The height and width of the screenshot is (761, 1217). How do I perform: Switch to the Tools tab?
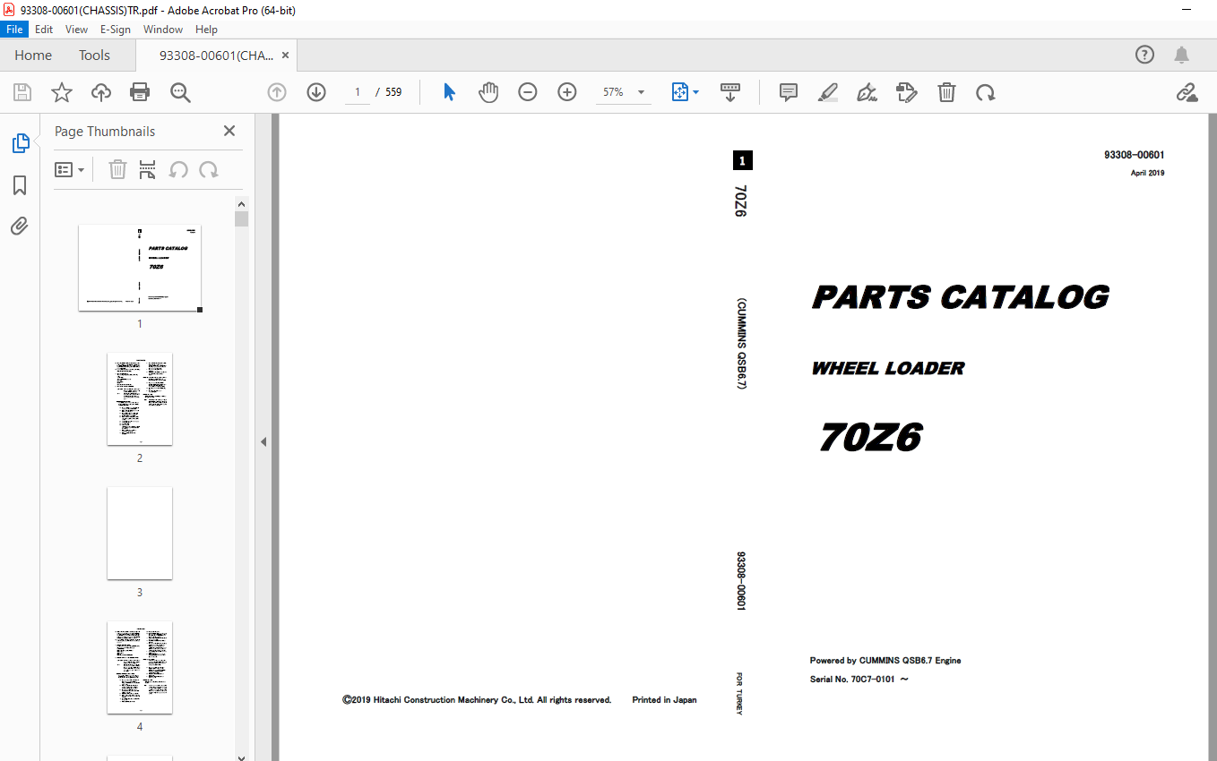coord(94,55)
